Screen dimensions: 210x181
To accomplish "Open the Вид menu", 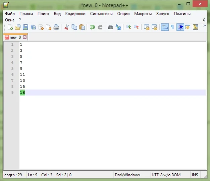I will click(x=57, y=14).
